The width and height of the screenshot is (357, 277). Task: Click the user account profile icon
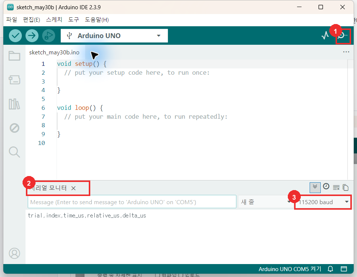click(14, 253)
